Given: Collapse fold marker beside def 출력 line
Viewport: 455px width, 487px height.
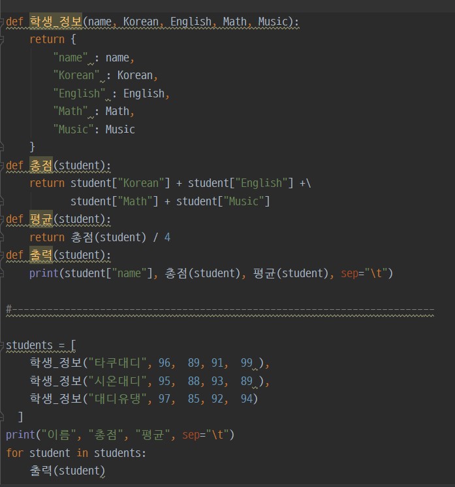Looking at the screenshot, I should point(1,256).
